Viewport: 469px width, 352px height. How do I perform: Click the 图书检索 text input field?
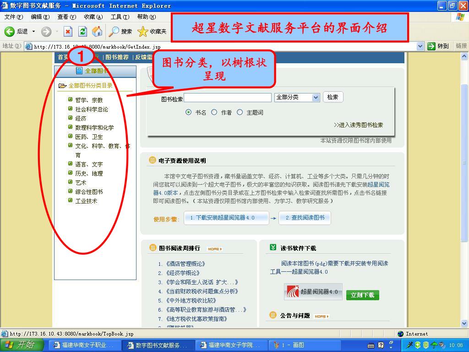click(x=228, y=98)
